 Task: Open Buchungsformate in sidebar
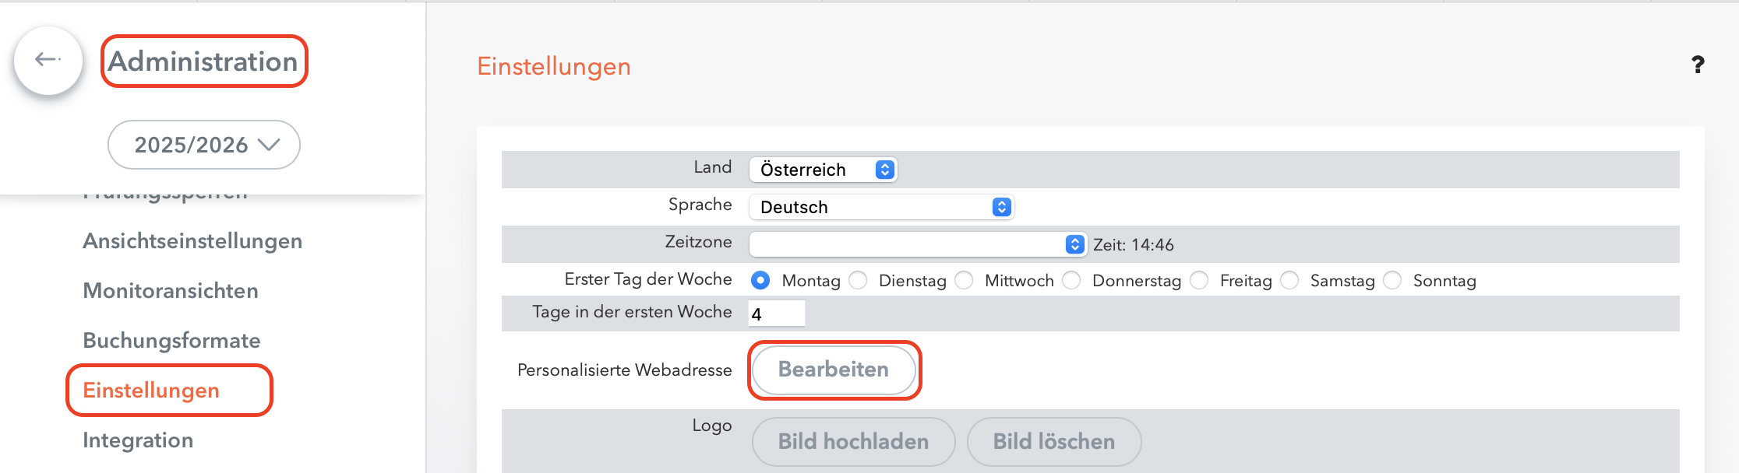(x=171, y=341)
